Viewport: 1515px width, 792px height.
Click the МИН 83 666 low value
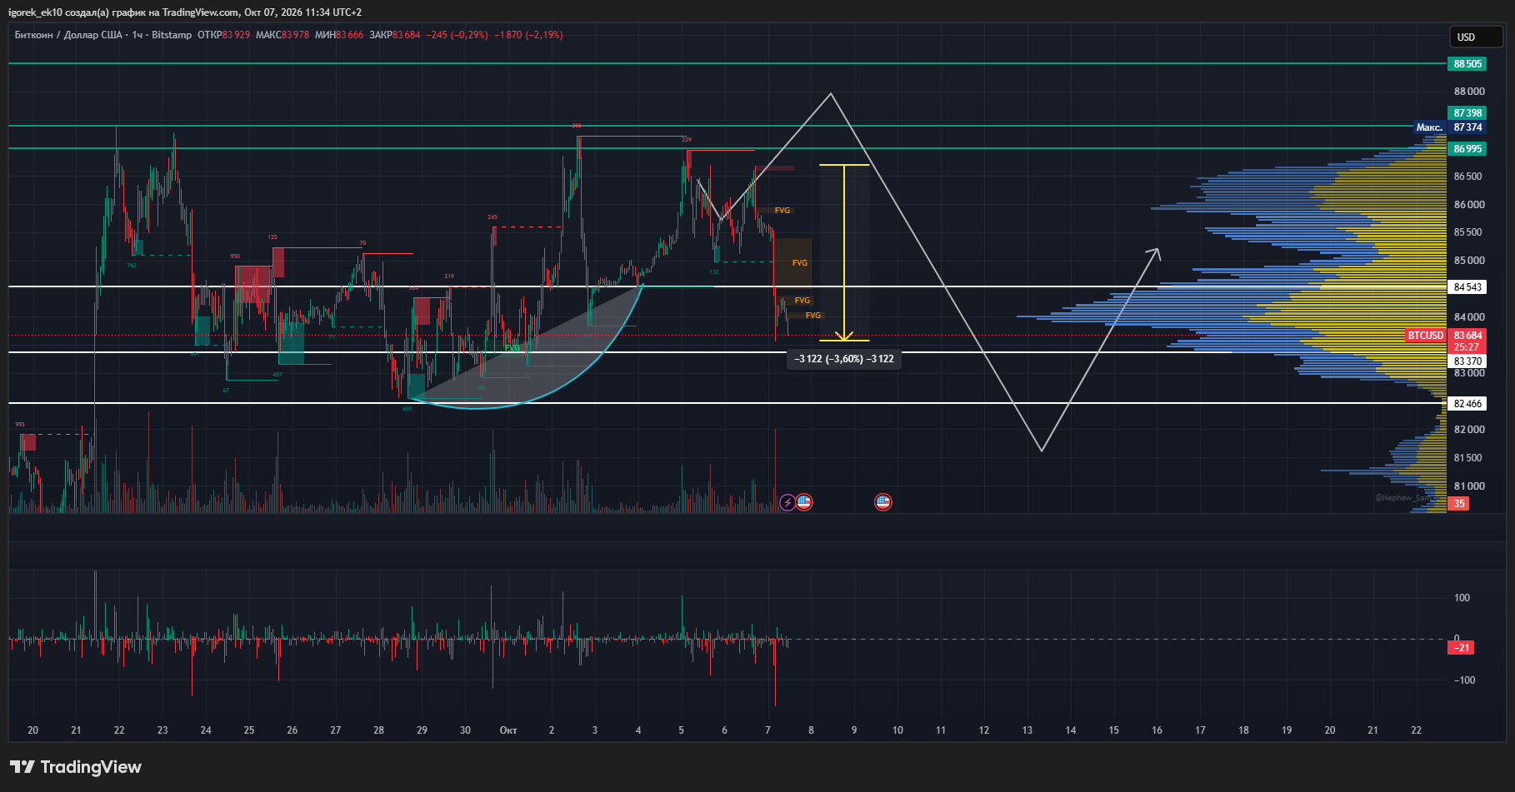coord(339,35)
